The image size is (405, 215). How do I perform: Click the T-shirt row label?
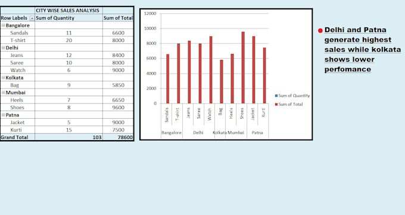18,40
